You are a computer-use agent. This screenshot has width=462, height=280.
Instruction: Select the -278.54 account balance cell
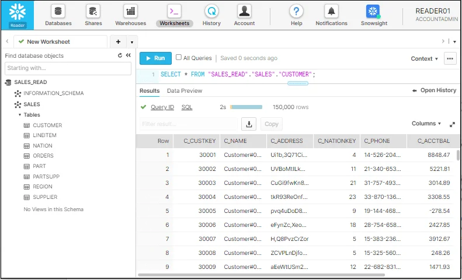[x=431, y=211]
